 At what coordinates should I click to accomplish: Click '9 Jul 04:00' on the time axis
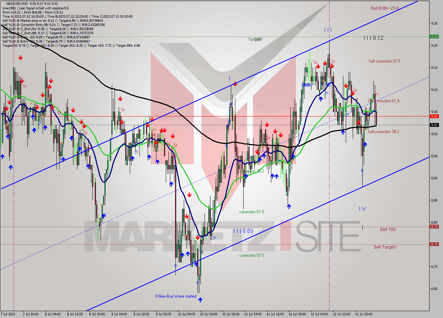(x=119, y=314)
